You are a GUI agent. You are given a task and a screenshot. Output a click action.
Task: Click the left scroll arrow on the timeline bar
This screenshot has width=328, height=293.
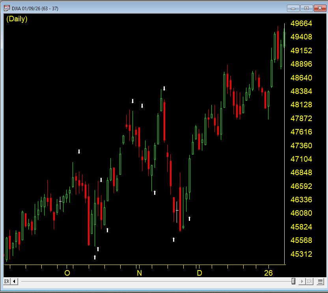(x=14, y=281)
